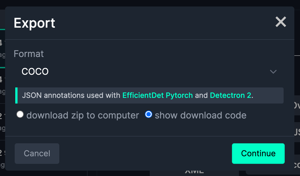Follow the Detectron 2 link

pyautogui.click(x=231, y=95)
